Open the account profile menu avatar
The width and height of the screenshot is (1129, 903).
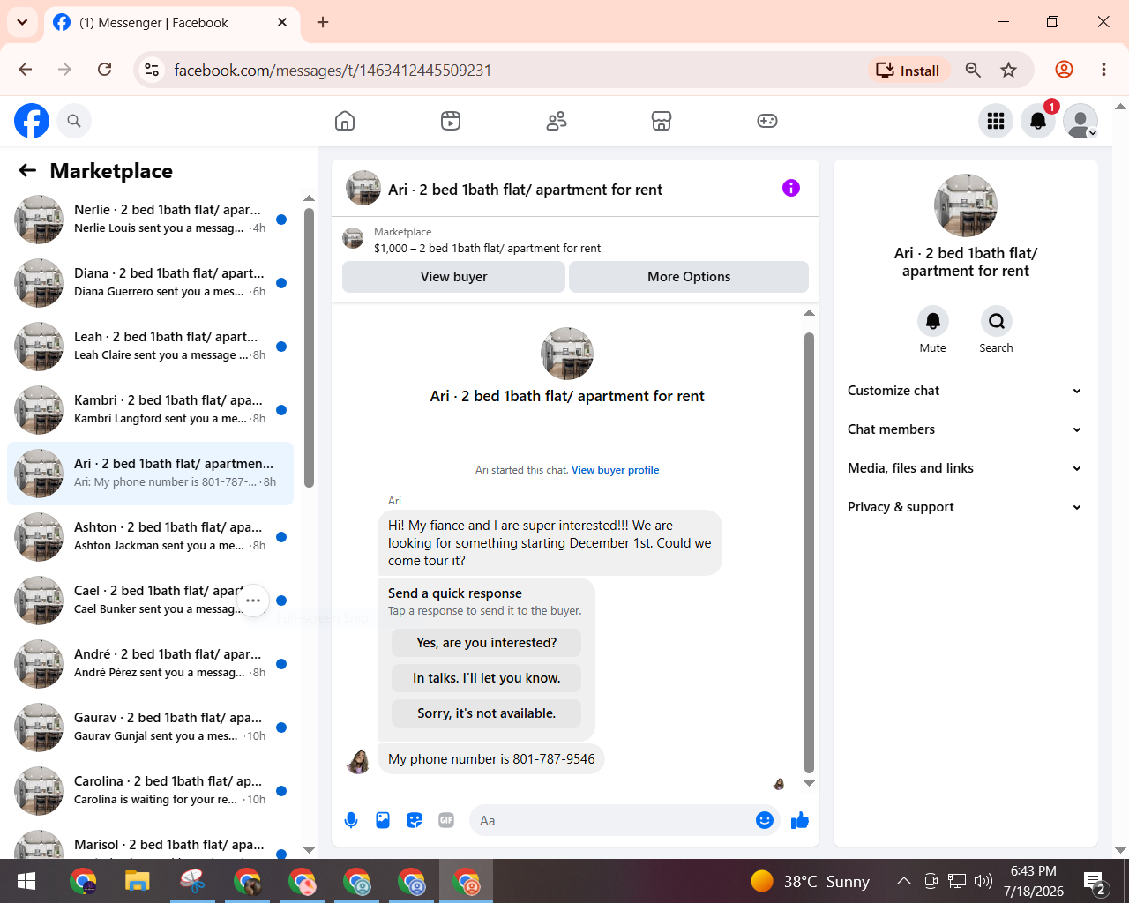click(x=1080, y=121)
